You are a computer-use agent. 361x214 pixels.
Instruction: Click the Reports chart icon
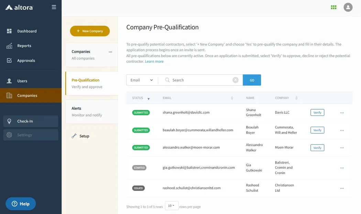coord(9,46)
